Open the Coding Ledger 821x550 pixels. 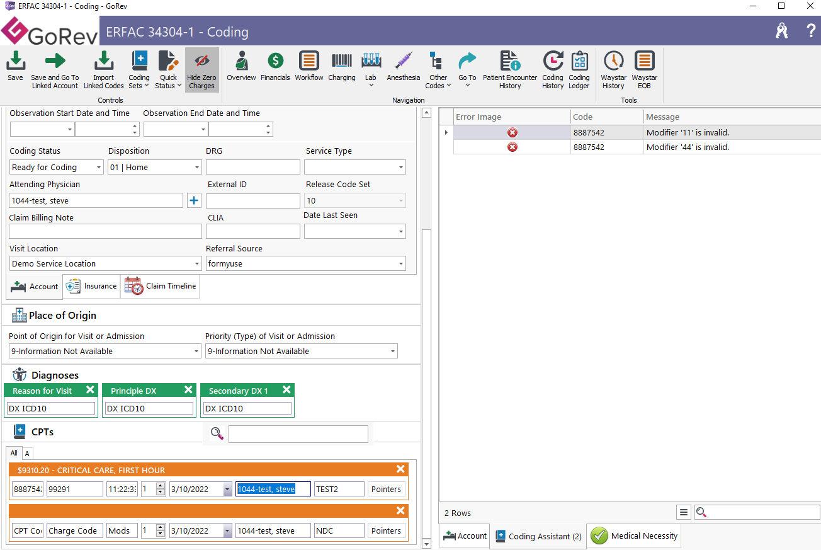579,70
